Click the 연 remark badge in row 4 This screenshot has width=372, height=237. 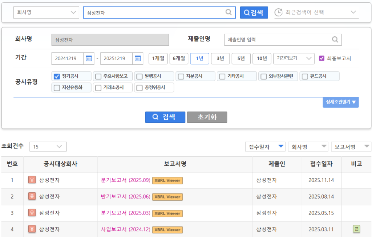pos(356,229)
